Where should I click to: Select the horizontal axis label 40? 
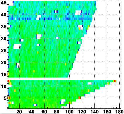[32, 112]
